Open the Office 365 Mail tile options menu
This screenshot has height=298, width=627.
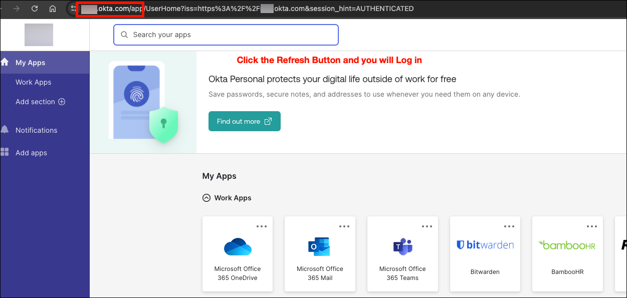(x=344, y=226)
